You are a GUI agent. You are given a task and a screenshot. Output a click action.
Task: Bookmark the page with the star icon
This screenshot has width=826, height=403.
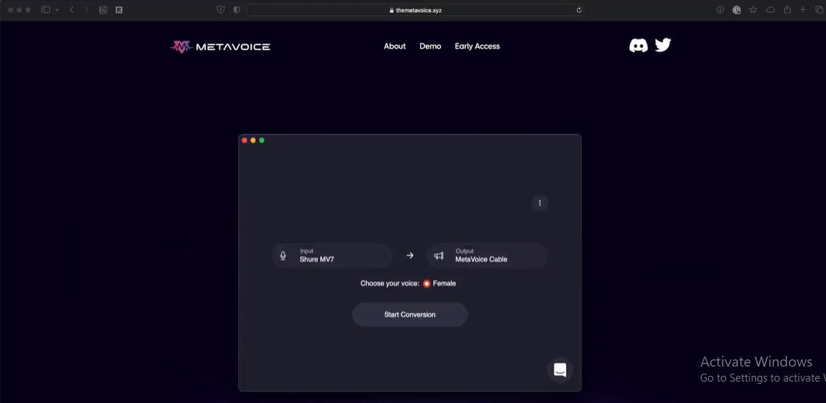pyautogui.click(x=753, y=9)
